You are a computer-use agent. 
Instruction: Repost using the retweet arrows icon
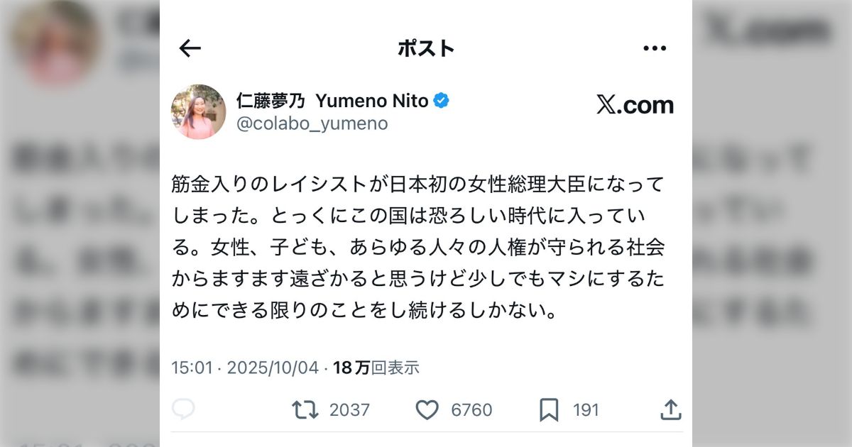pyautogui.click(x=305, y=409)
